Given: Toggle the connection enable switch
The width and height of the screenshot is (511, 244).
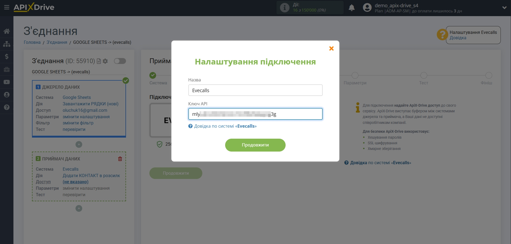Looking at the screenshot, I should tap(120, 61).
